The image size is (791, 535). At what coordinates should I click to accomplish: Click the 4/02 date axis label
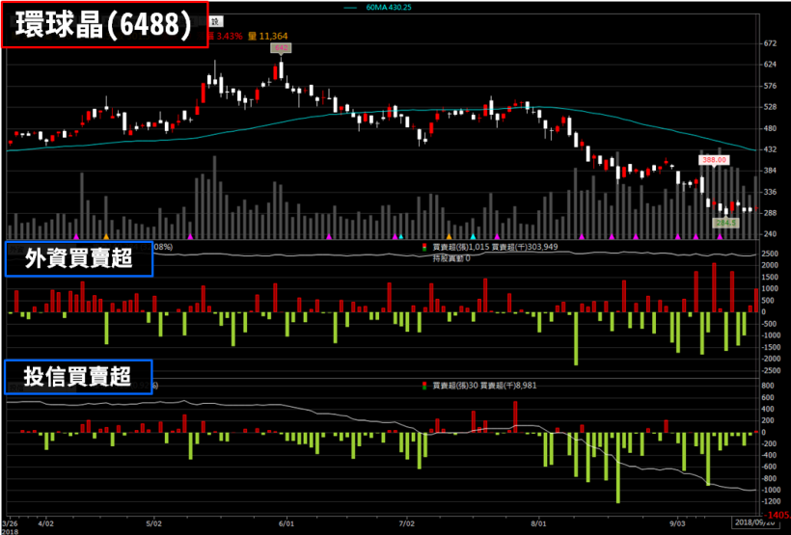[46, 522]
